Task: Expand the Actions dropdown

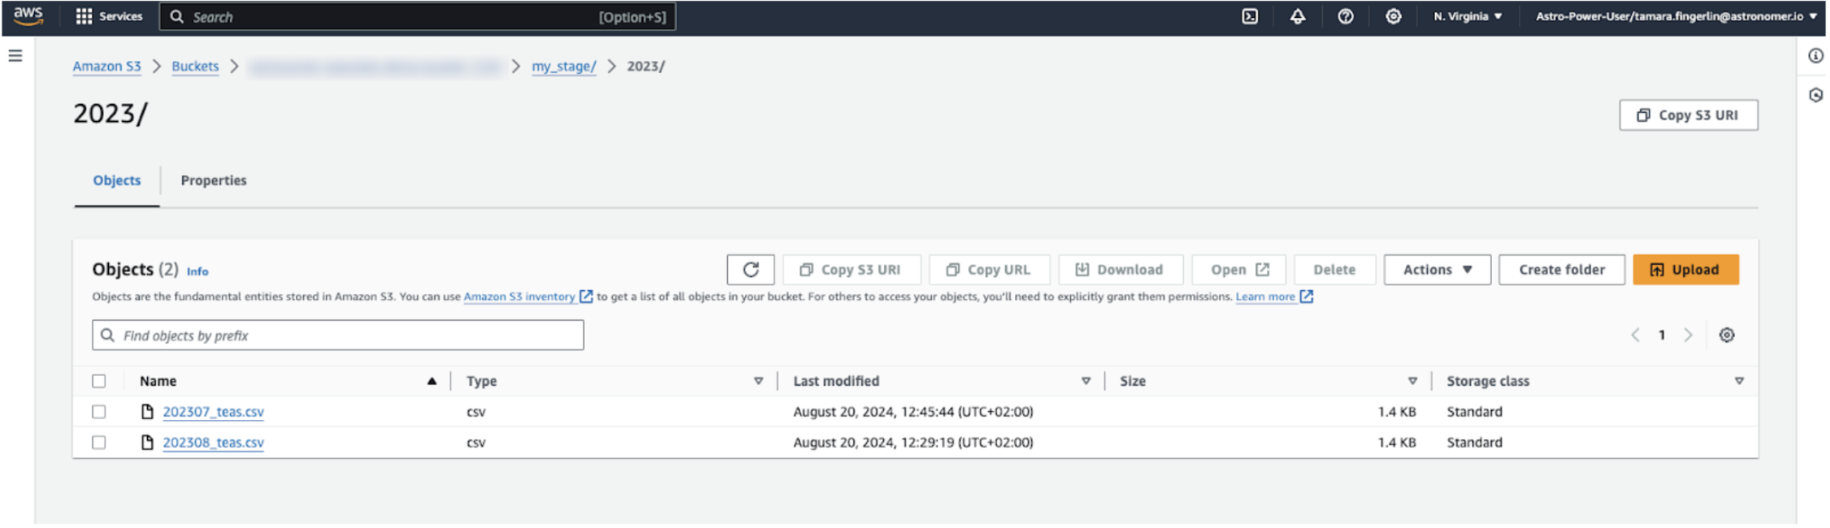Action: pos(1437,270)
